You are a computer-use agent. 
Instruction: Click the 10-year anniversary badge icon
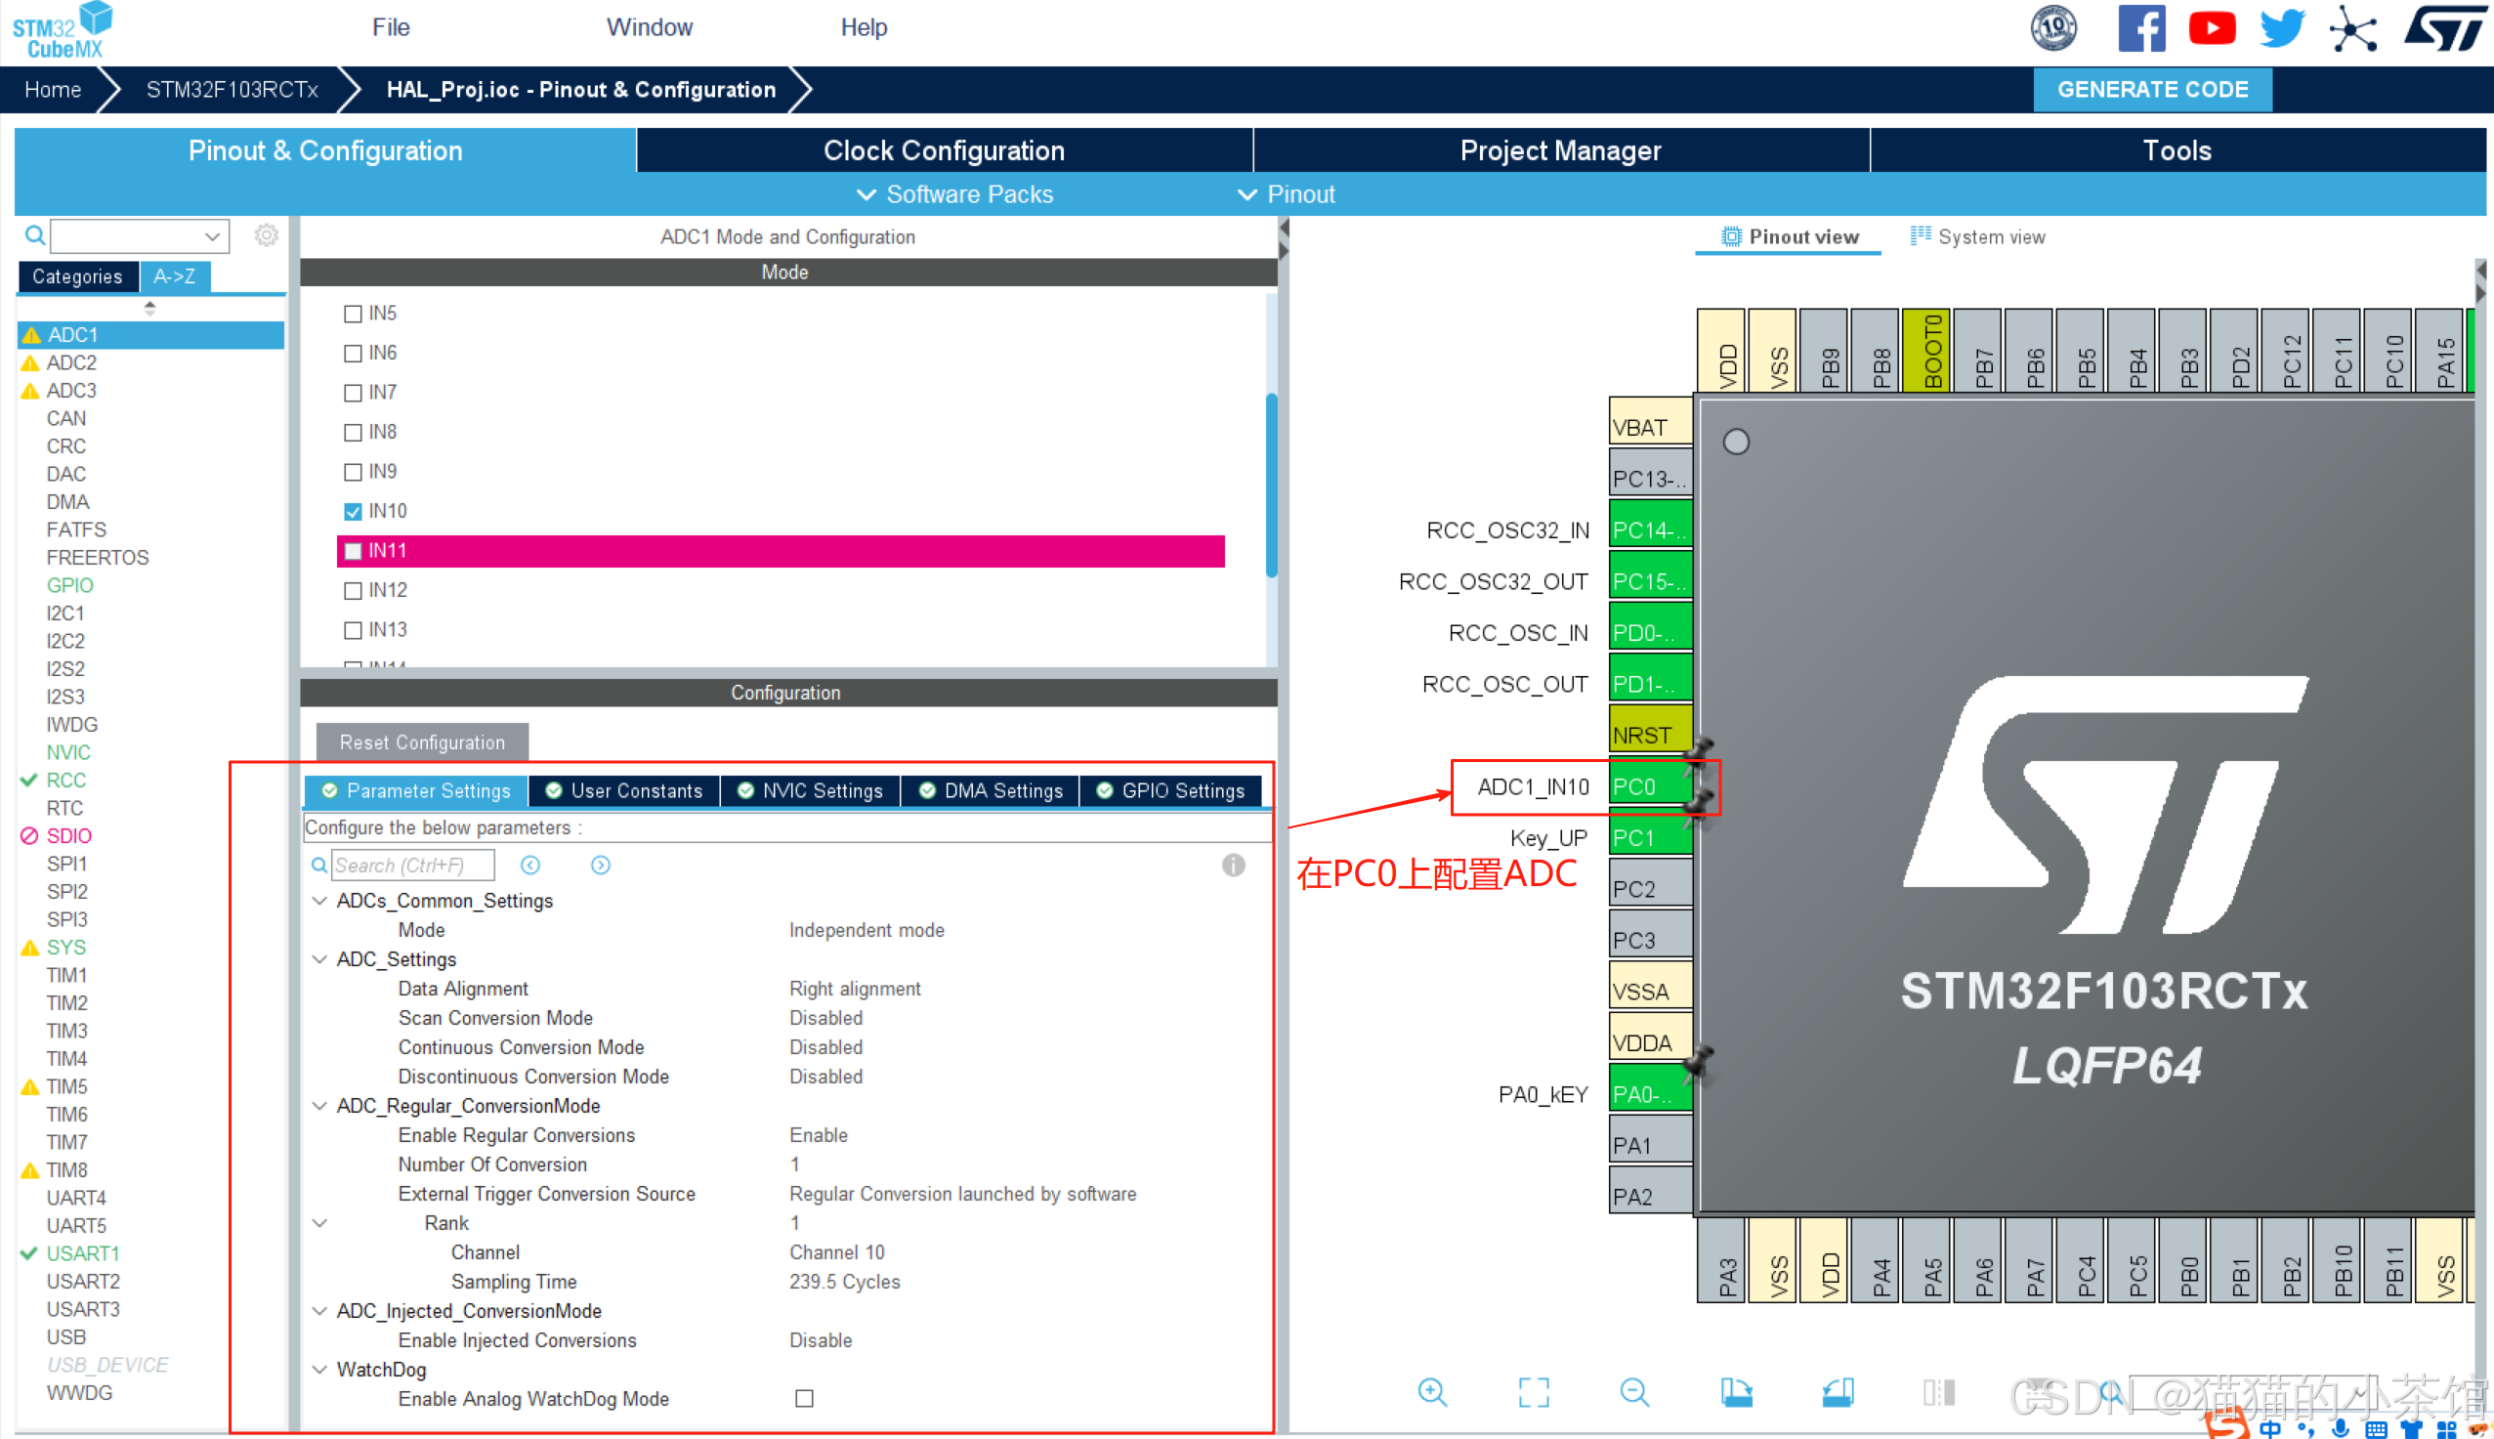2053,27
